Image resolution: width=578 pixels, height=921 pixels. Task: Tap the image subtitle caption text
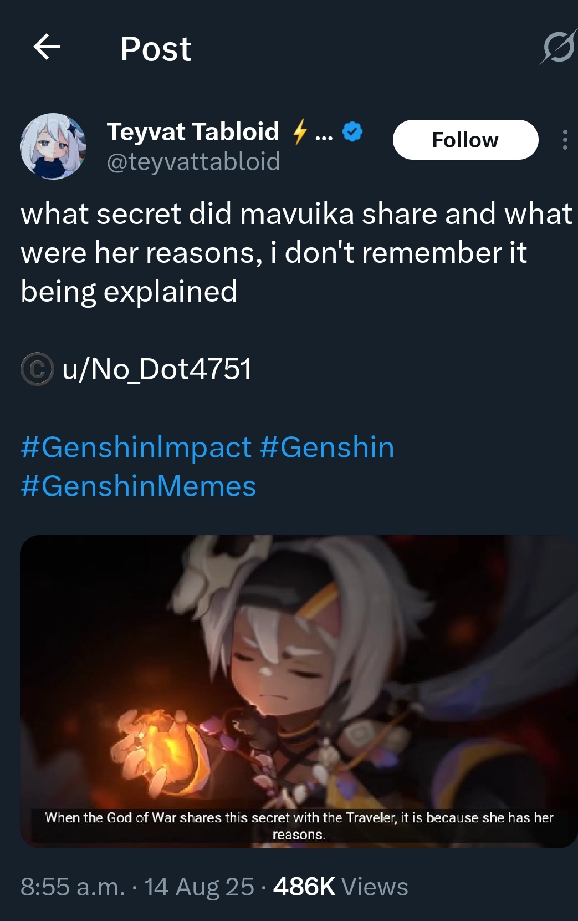(x=299, y=826)
